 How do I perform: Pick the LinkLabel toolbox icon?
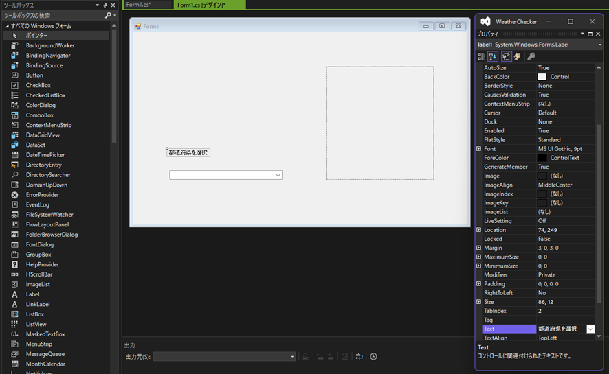click(x=14, y=304)
